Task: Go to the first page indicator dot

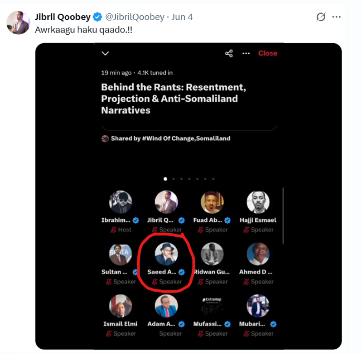Action: click(165, 179)
